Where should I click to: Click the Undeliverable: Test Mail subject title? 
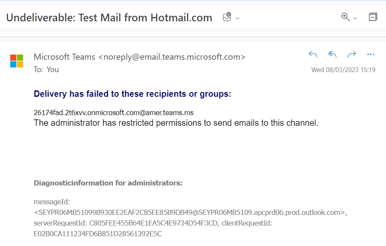[109, 18]
